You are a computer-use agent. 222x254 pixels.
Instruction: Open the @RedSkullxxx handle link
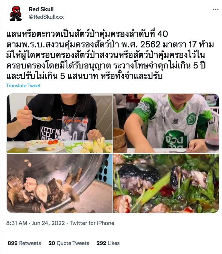pos(46,17)
